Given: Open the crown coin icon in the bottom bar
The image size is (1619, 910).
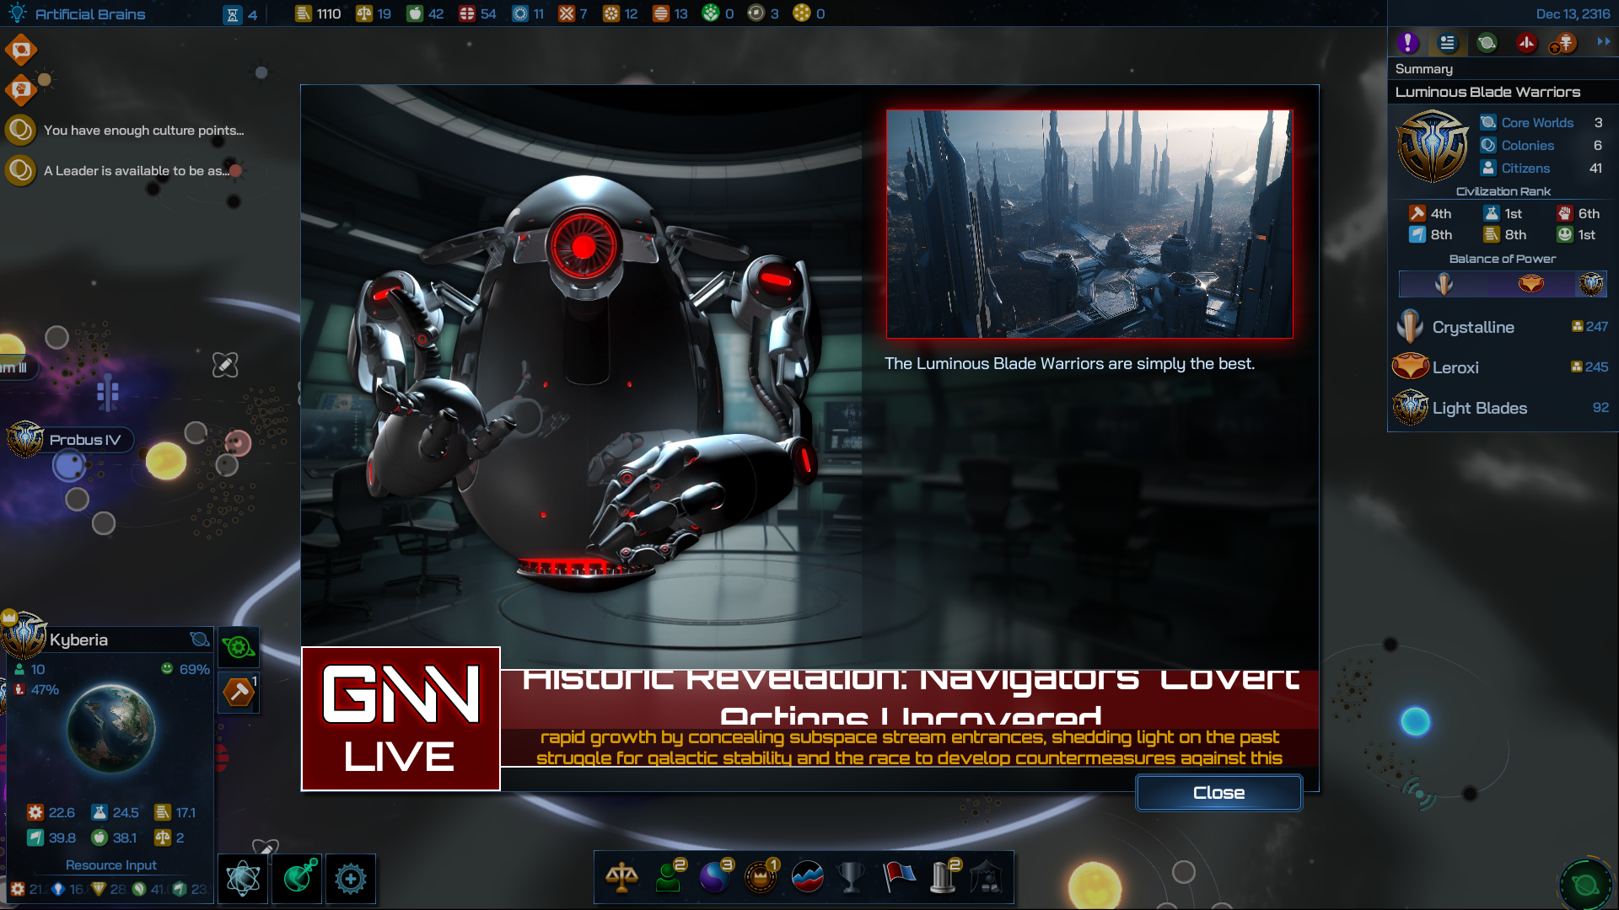Looking at the screenshot, I should coord(761,877).
